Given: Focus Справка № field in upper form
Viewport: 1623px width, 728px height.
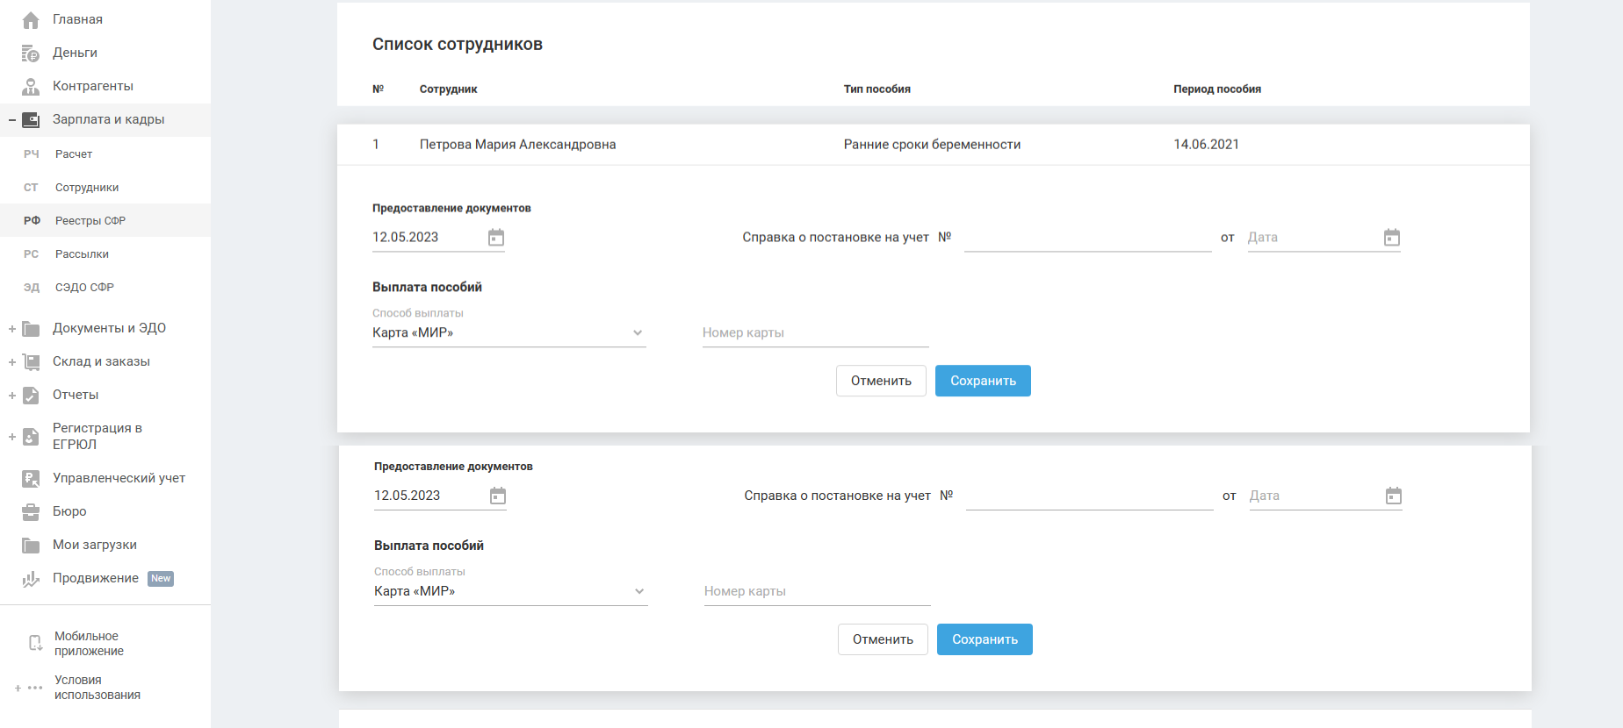Looking at the screenshot, I should (1088, 238).
